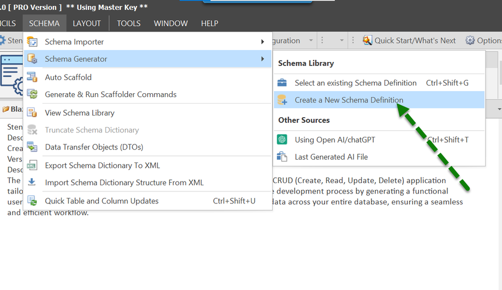Click the Schema Importer menu icon
The width and height of the screenshot is (502, 290).
coord(32,41)
